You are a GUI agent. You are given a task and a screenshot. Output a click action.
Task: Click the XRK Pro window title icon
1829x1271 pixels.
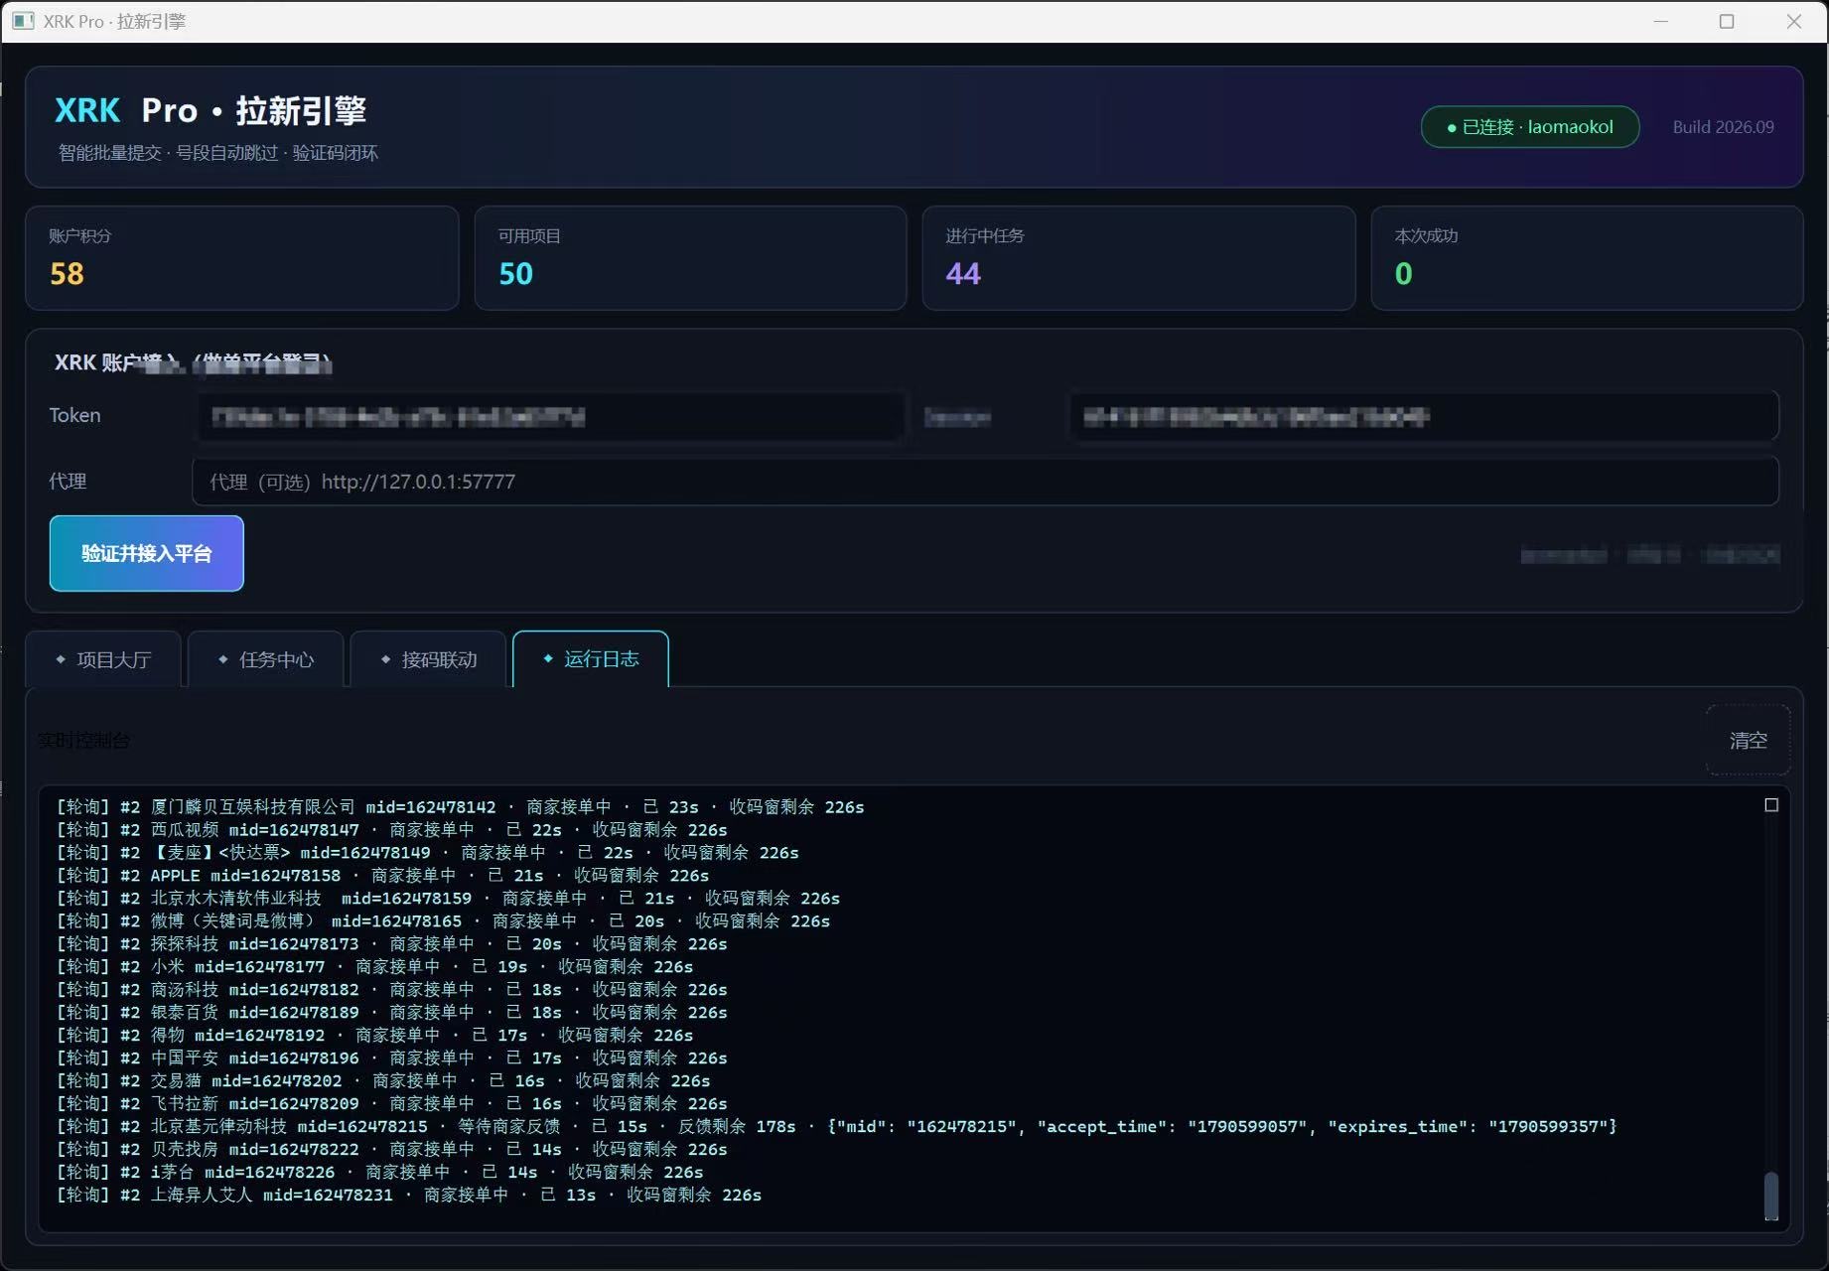point(24,21)
